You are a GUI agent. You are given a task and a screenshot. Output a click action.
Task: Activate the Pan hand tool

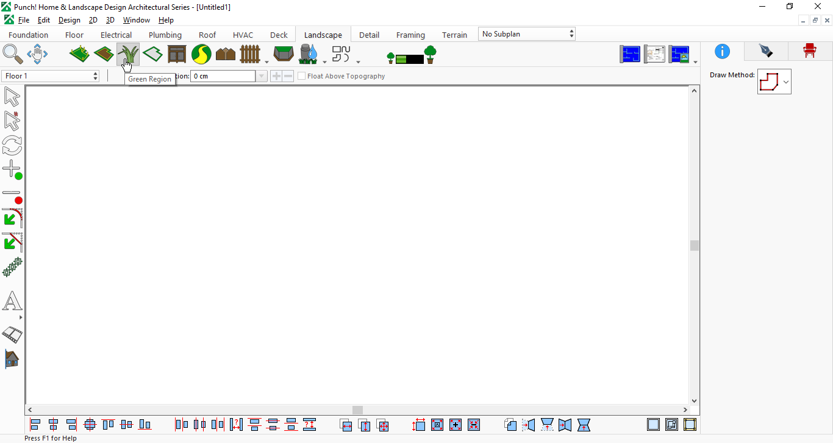click(x=37, y=54)
